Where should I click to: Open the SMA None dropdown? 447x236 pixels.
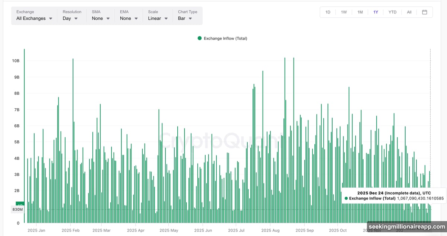[100, 18]
